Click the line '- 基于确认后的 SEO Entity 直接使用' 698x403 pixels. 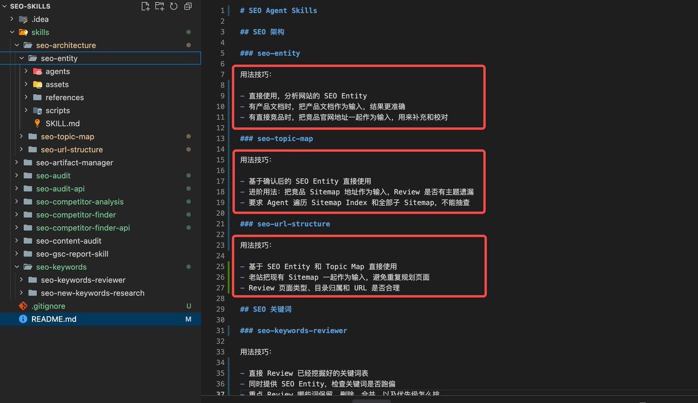(306, 181)
